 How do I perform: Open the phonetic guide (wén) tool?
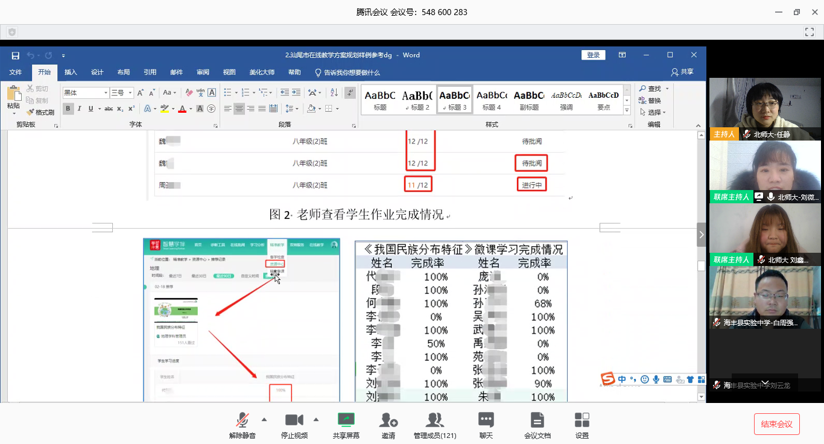(x=200, y=92)
